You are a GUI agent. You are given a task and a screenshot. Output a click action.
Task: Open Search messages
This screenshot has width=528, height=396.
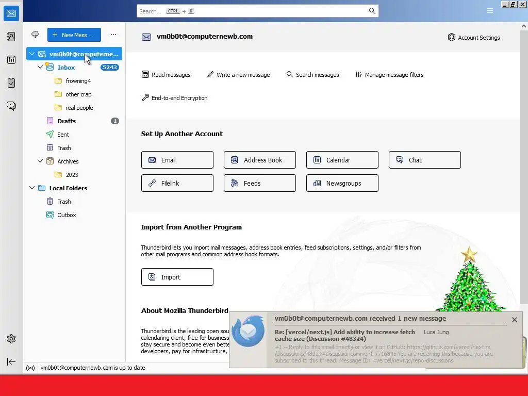point(312,74)
